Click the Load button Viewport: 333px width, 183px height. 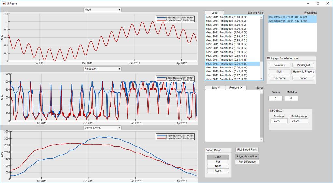click(214, 13)
